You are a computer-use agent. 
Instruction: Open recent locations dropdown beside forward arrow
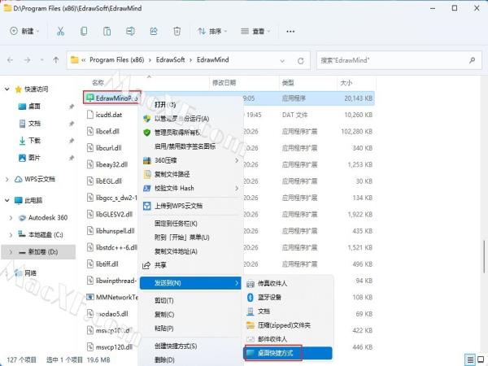(41, 59)
